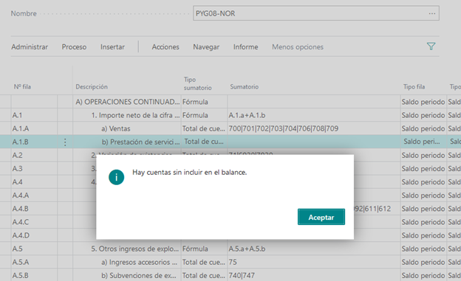Select the row number cell A.5.A

coord(34,263)
